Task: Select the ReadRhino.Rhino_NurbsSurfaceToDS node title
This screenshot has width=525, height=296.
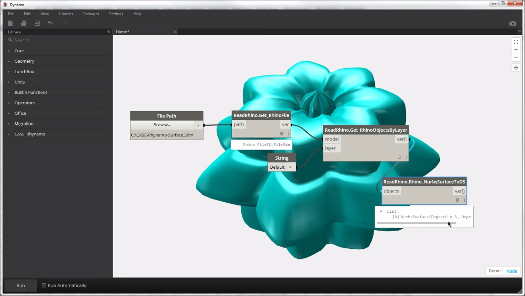Action: 424,182
